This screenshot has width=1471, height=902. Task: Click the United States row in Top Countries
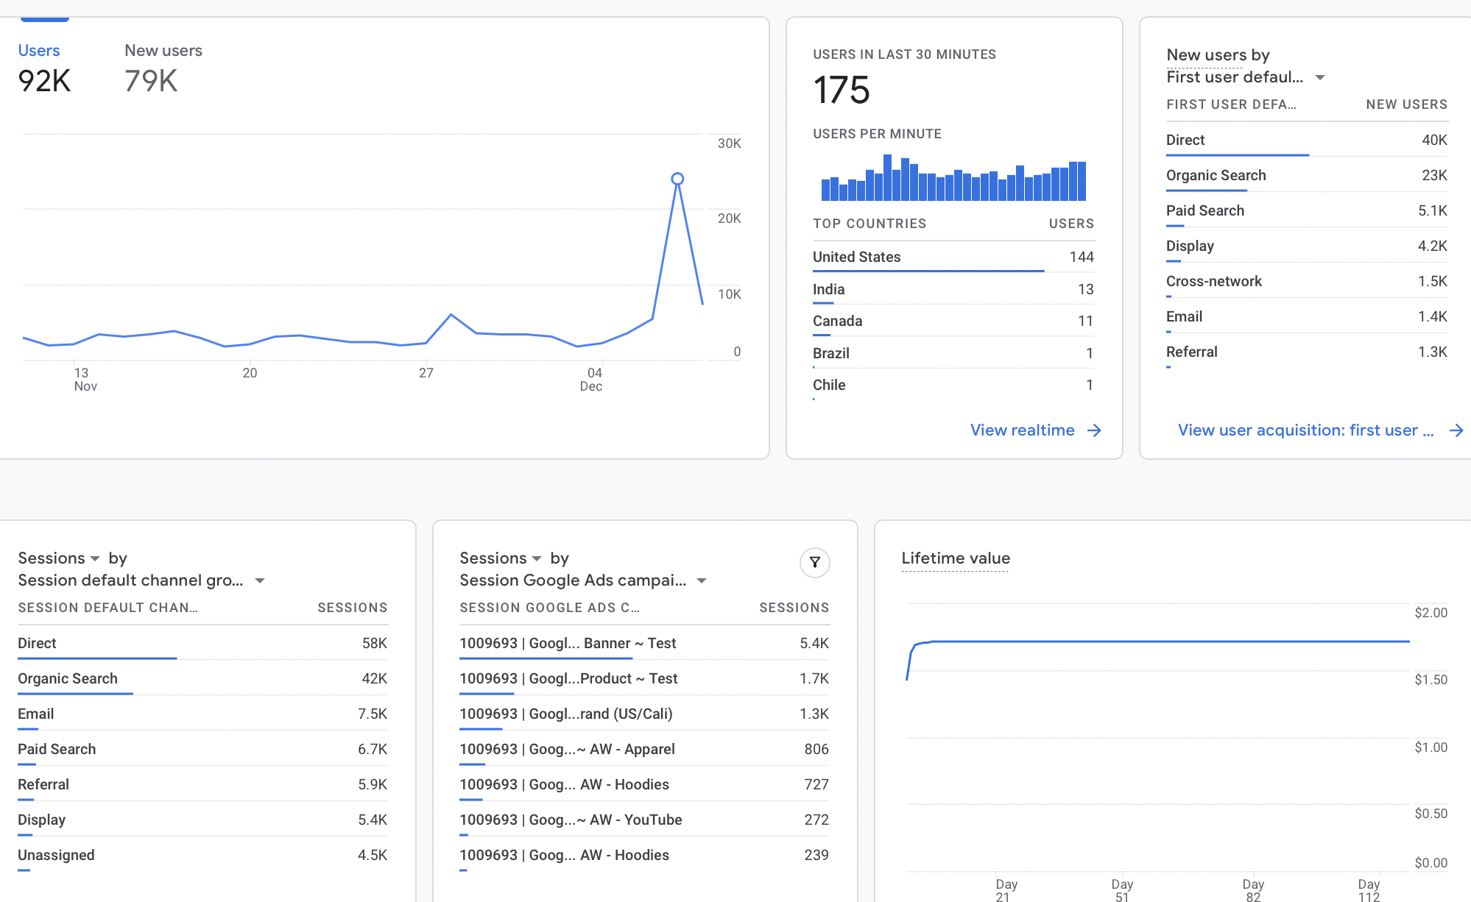[x=953, y=257]
